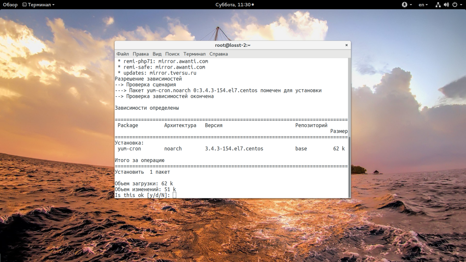The image size is (466, 262).
Task: Click the terminal icon beside Терминал
Action: (x=25, y=5)
